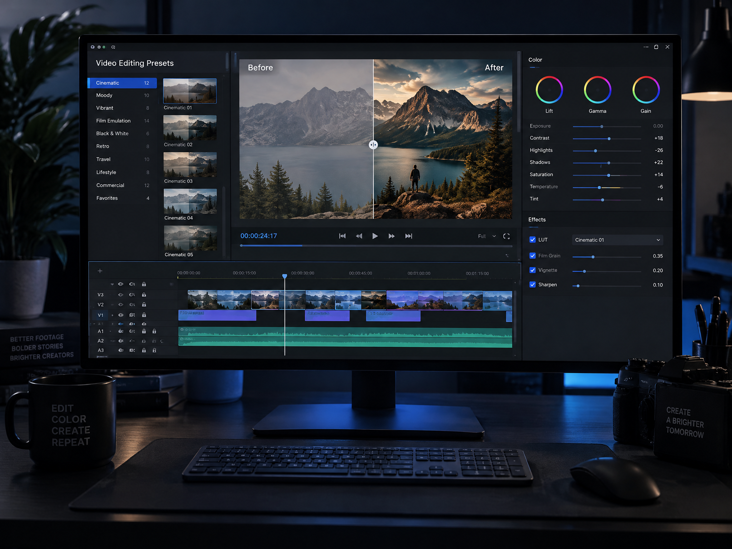Open the Full preview quality dropdown
The image size is (732, 549).
click(487, 236)
